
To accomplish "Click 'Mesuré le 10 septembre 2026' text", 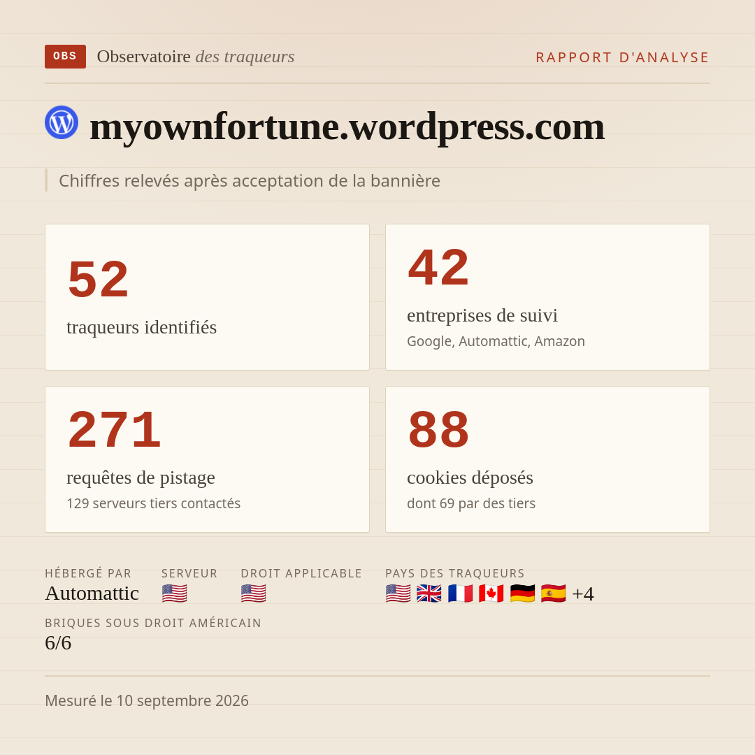I will (x=147, y=700).
